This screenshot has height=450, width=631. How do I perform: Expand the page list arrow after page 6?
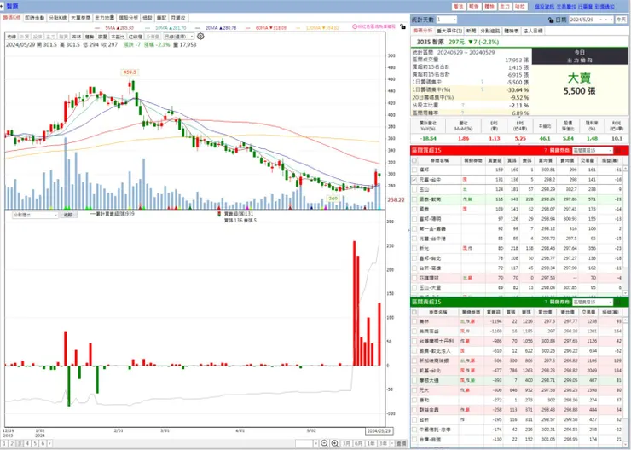49,443
